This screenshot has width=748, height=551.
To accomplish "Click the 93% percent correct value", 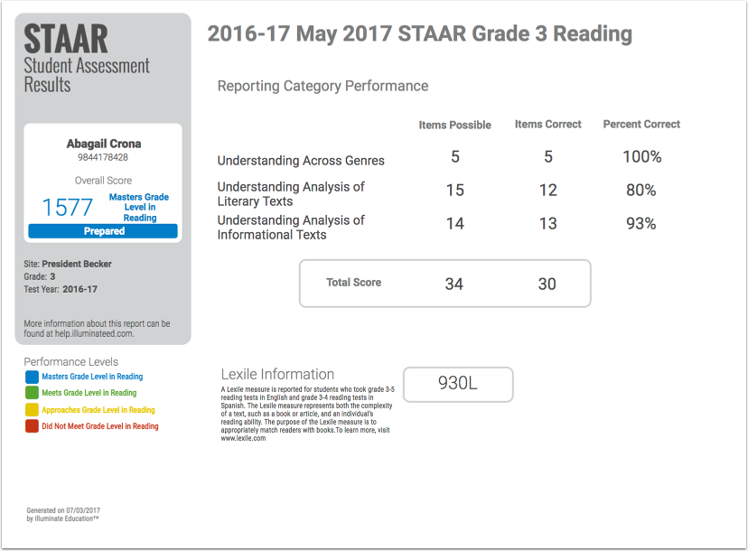I will 641,224.
